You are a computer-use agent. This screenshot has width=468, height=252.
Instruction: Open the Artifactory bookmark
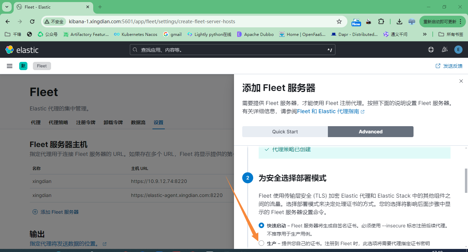pyautogui.click(x=86, y=34)
